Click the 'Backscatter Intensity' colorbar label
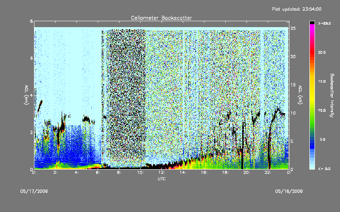Viewport: 340px width, 212px height. (x=332, y=95)
